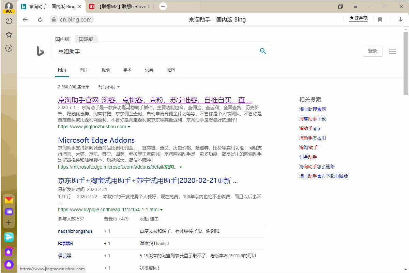
Task: Click the lock icon beside cn.bing.com
Action: coord(53,19)
